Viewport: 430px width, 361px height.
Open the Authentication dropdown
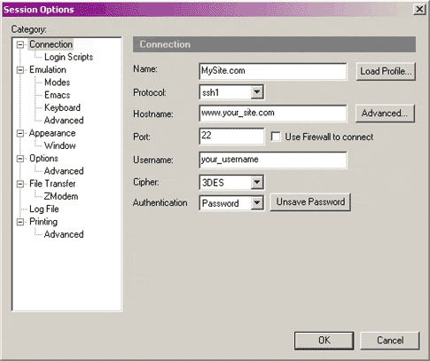(x=257, y=203)
